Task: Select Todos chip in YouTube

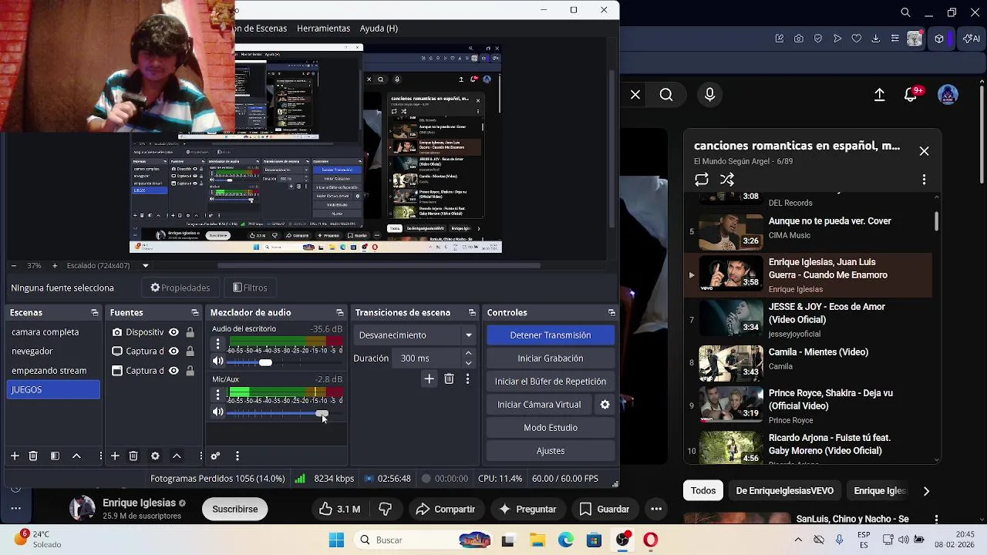Action: (703, 491)
